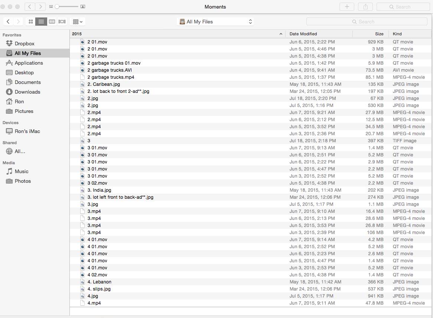Select file 2 garbage trucks.AVI
The height and width of the screenshot is (318, 433).
[x=250, y=70]
